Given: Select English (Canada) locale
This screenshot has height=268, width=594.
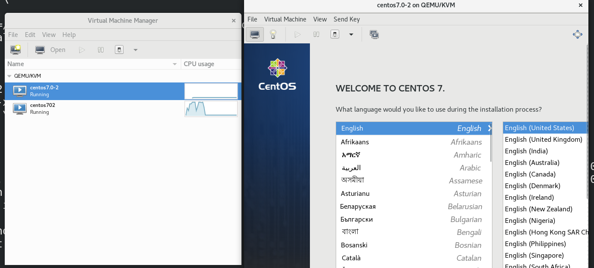Looking at the screenshot, I should (x=545, y=174).
